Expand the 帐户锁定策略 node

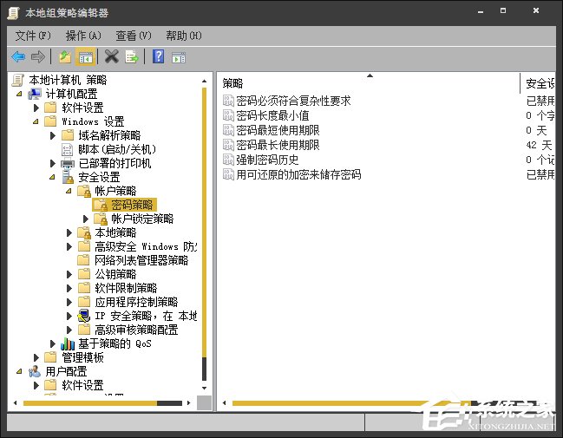tap(86, 219)
